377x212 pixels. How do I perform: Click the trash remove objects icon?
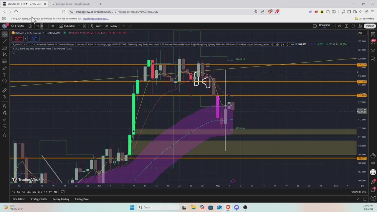[x=4, y=135]
